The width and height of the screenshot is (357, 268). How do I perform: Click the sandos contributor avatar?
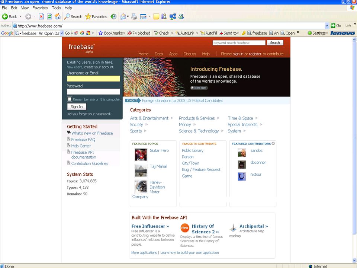(x=242, y=153)
